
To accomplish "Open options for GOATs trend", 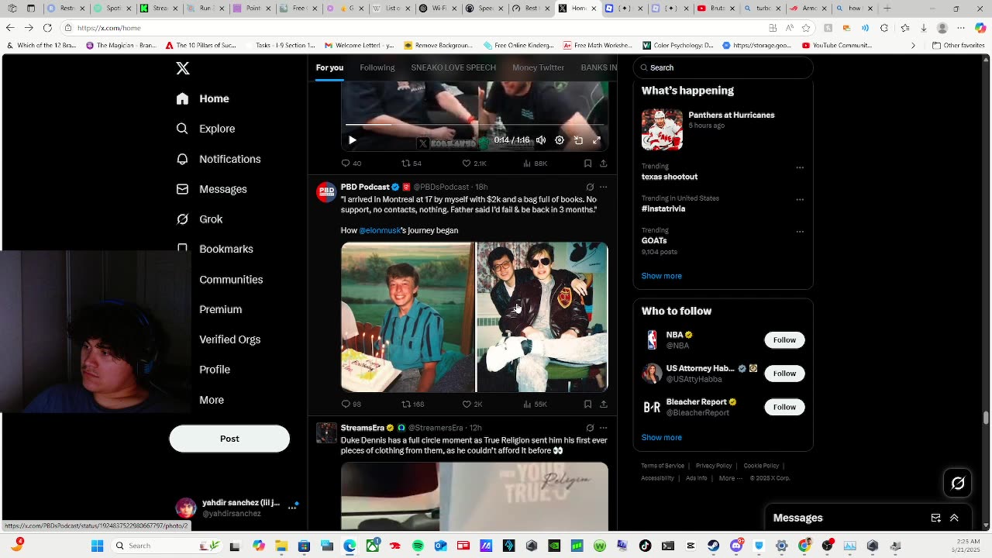I will tap(800, 232).
